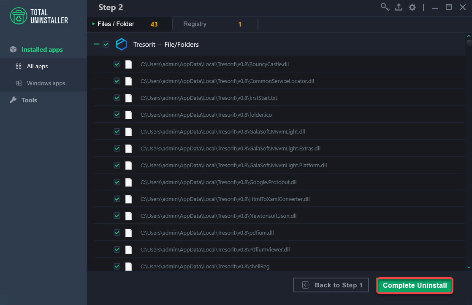The image size is (472, 305).
Task: Go Back to Step 1
Action: (x=331, y=285)
